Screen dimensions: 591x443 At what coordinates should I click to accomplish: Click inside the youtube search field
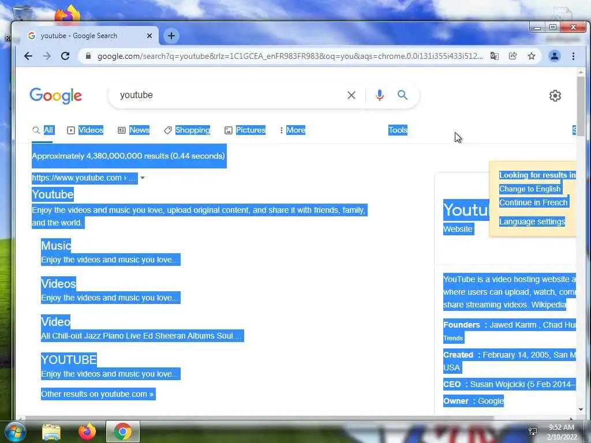click(x=230, y=95)
